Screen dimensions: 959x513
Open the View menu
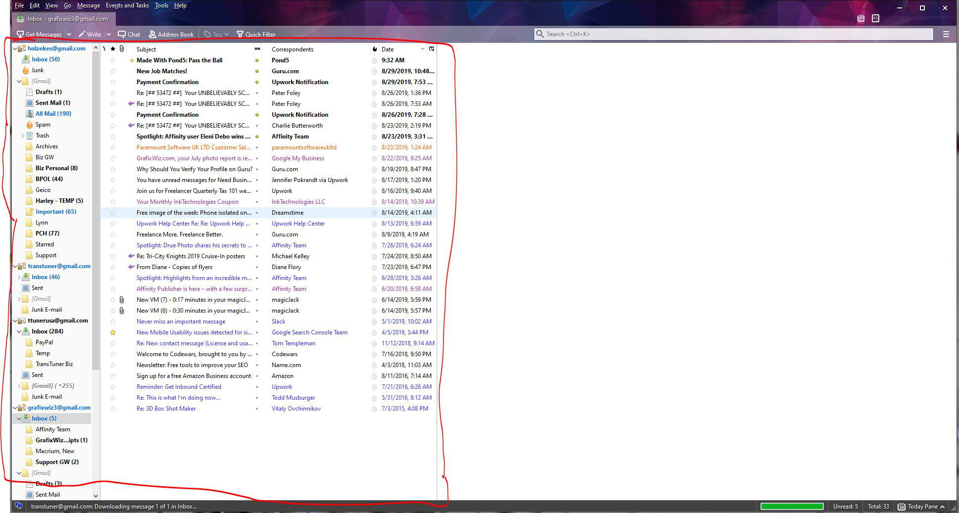(x=51, y=5)
